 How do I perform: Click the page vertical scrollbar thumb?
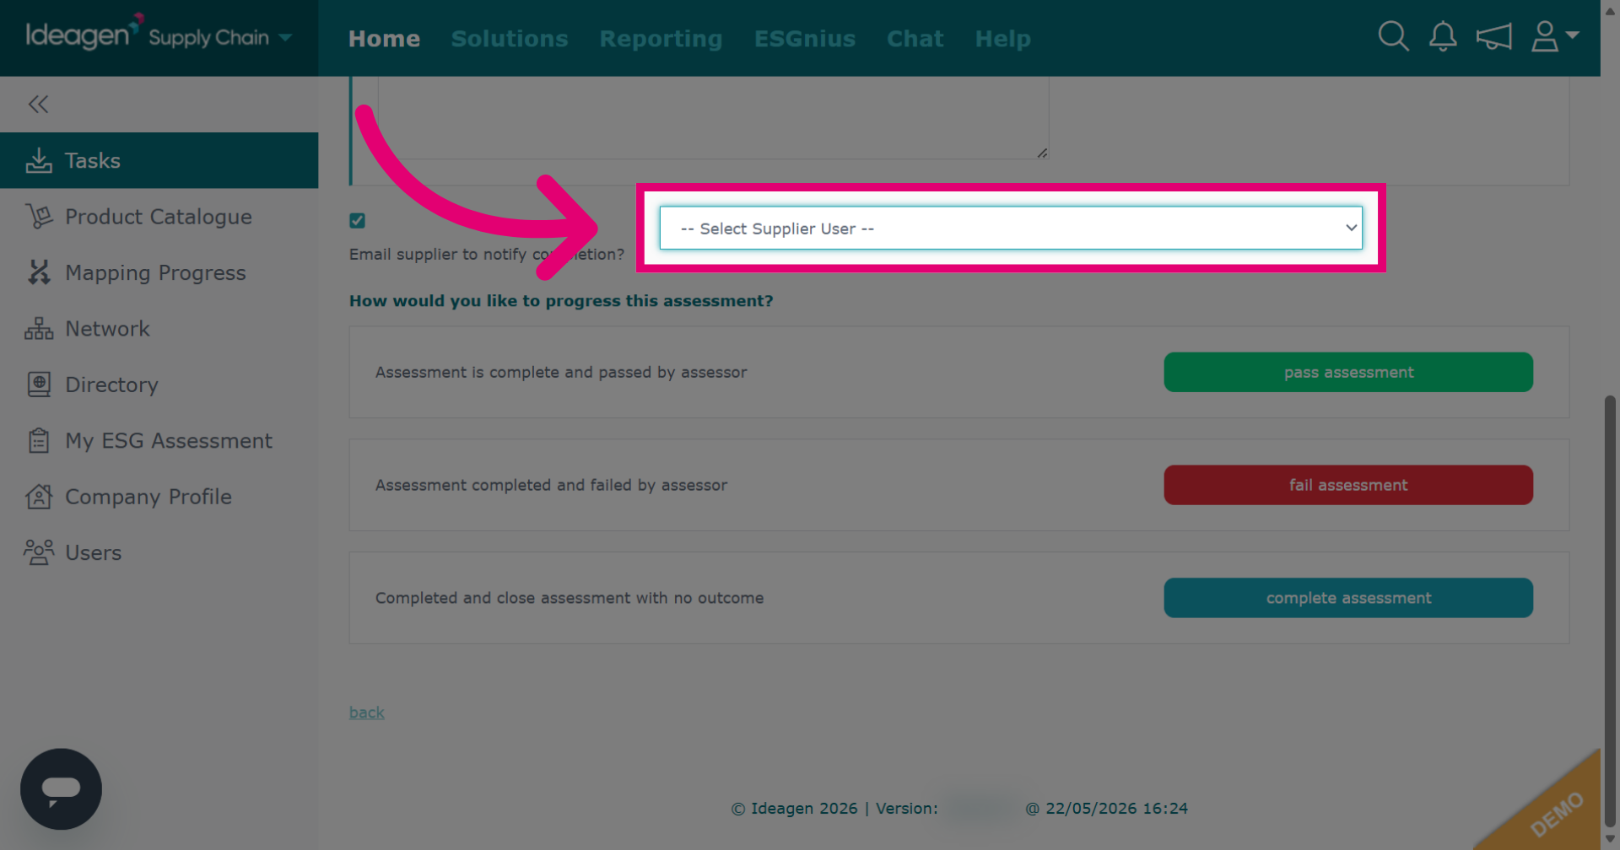point(1610,611)
